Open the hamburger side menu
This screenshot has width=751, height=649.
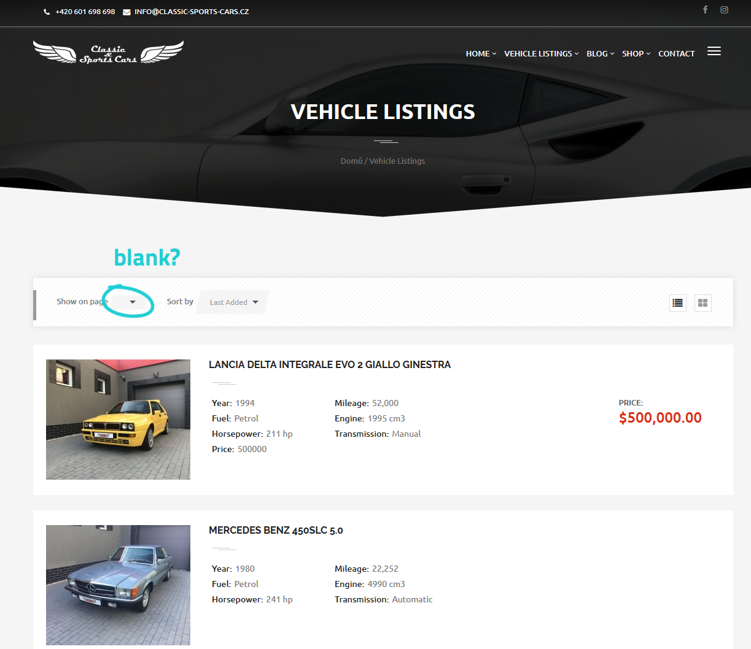(x=714, y=52)
